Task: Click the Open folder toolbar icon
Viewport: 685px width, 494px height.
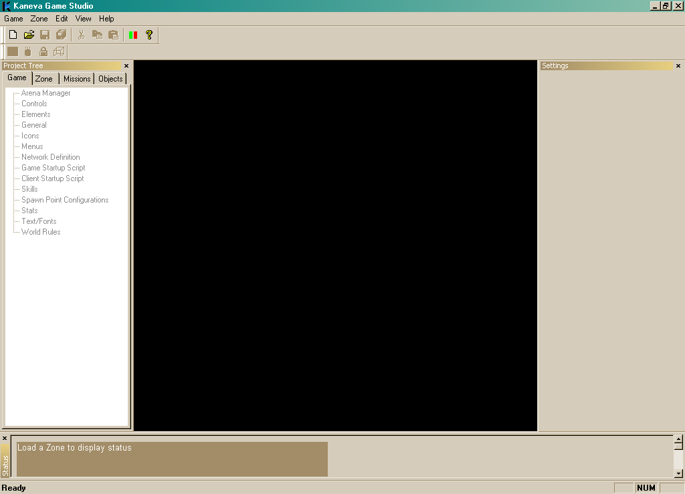Action: coord(29,35)
